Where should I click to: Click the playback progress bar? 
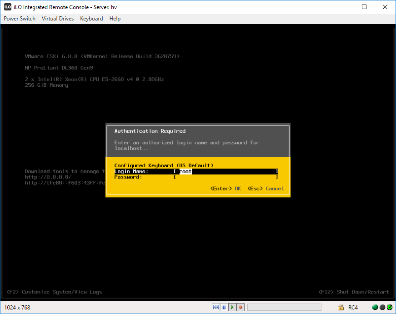[x=284, y=307]
